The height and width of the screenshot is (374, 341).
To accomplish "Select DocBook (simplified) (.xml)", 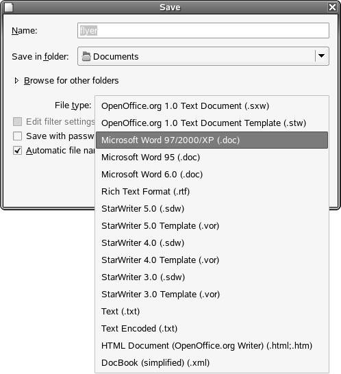I will (212, 363).
